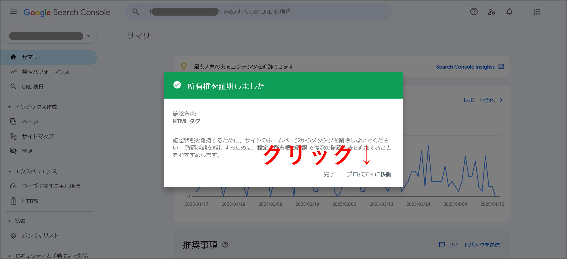Click the chevron next to レポート全体

pos(501,100)
